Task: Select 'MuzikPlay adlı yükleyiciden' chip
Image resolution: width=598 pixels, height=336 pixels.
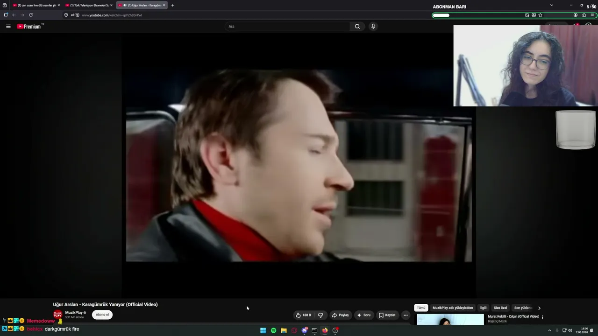Action: pos(453,308)
